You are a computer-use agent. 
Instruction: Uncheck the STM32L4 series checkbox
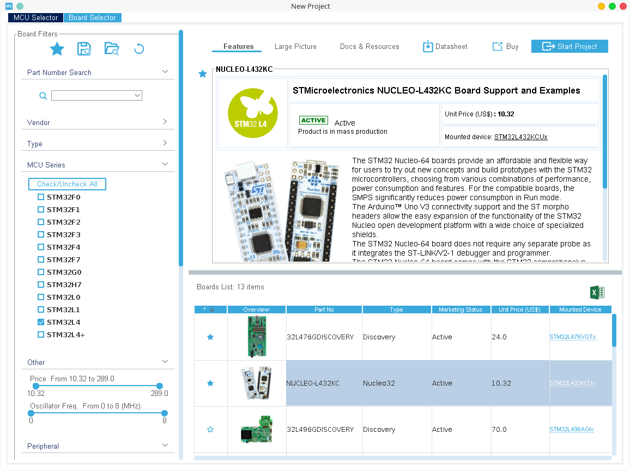click(x=41, y=322)
